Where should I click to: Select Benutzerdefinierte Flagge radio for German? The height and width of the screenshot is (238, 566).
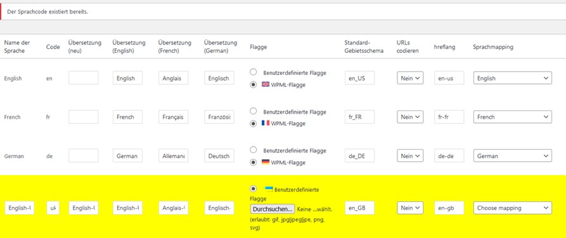point(254,150)
